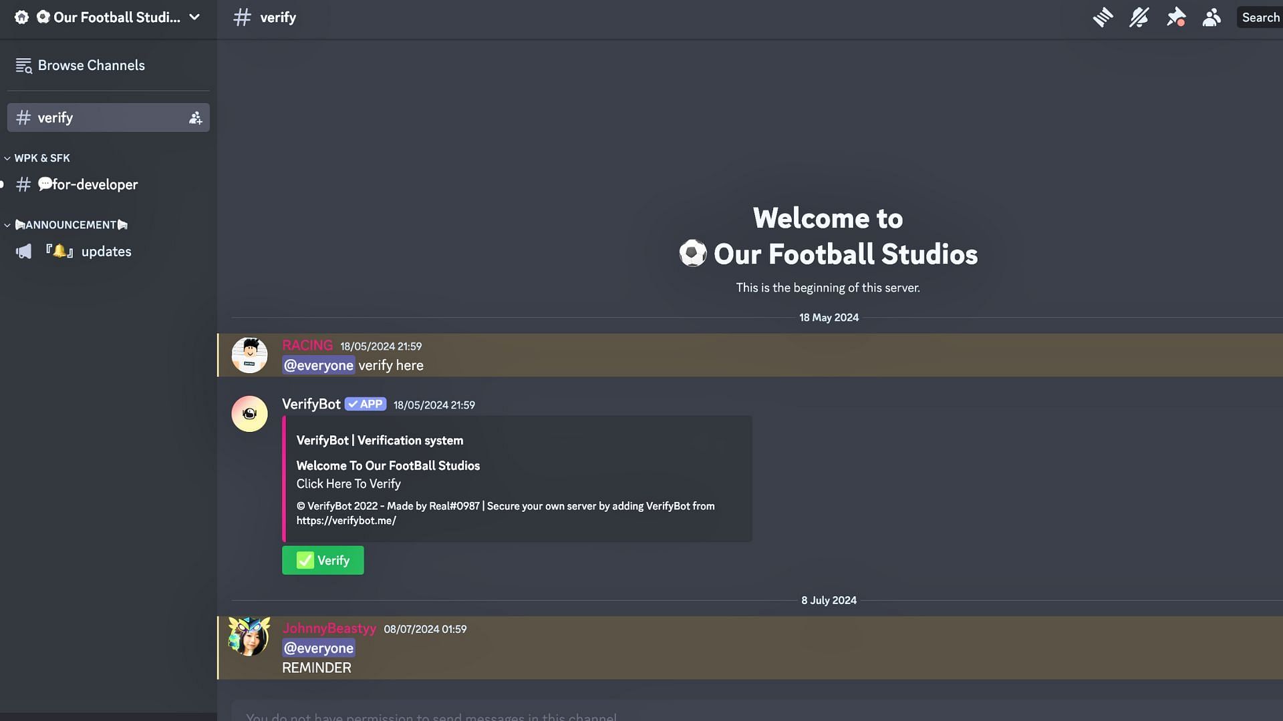
Task: Click the thread/pin icon in toolbar
Action: (x=1176, y=17)
